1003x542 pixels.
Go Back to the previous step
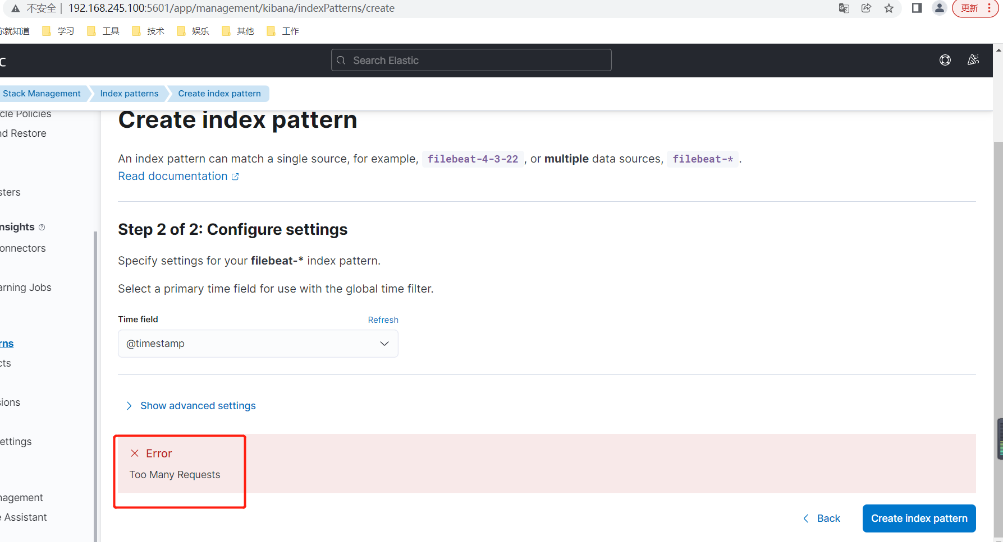(822, 518)
